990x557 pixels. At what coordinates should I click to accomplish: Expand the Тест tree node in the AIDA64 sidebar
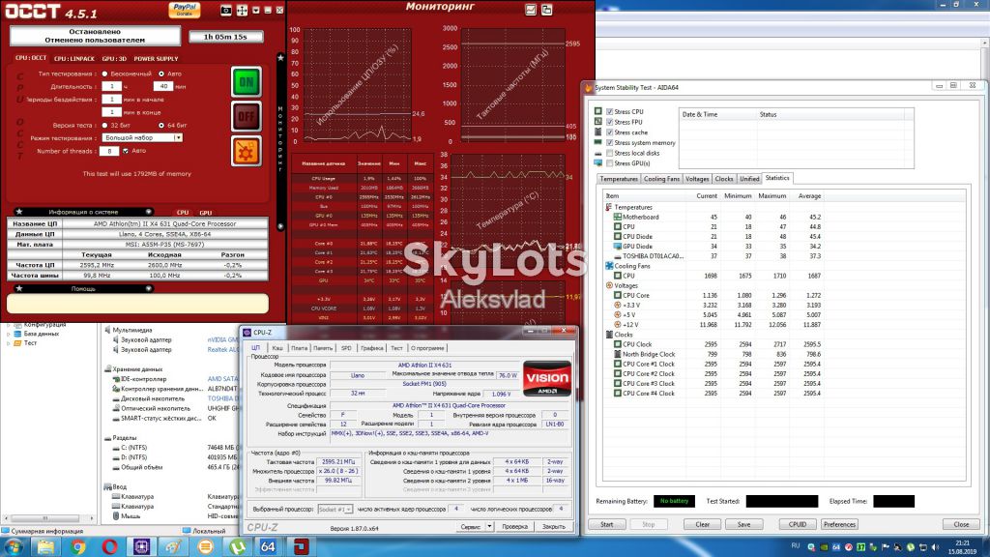pos(8,343)
